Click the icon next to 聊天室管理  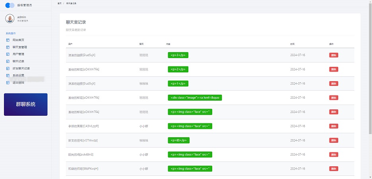tap(8, 47)
